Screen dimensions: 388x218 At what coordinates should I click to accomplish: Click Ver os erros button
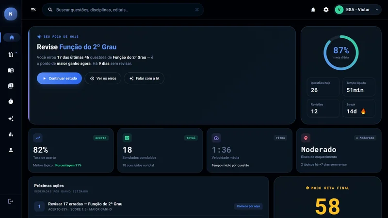click(x=103, y=78)
